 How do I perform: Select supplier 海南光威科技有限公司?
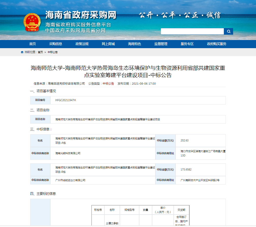(68, 153)
